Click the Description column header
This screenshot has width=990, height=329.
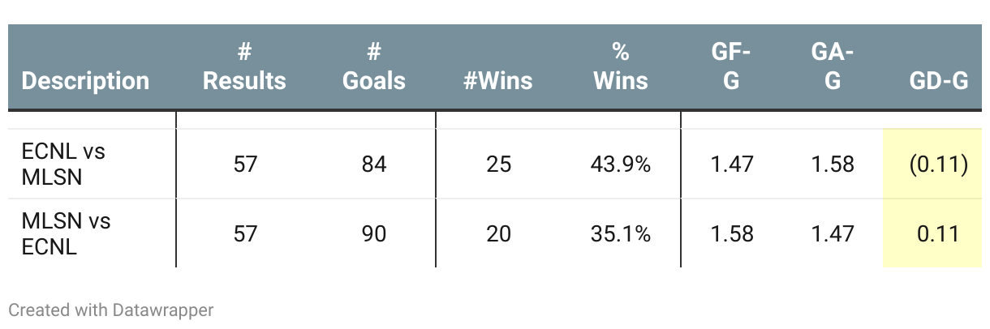[85, 81]
